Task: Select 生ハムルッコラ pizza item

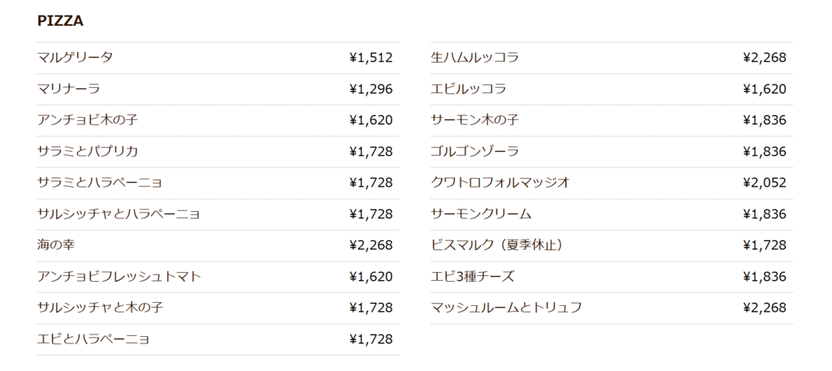Action: click(474, 58)
